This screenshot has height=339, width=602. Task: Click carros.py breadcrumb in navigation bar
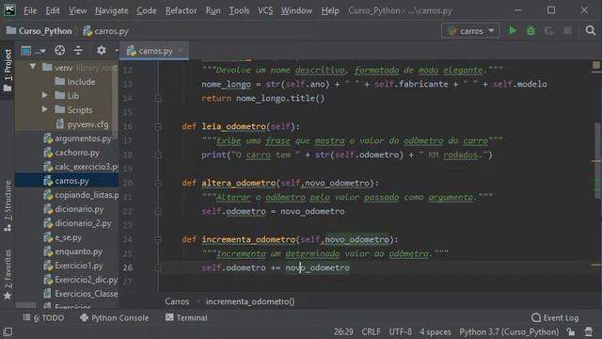[x=105, y=31]
